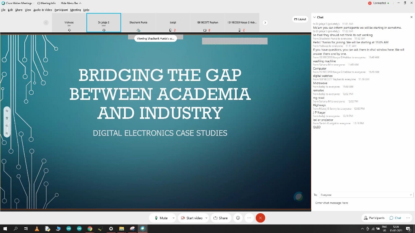This screenshot has height=233, width=415.
Task: Mute the microphone
Action: point(161,218)
